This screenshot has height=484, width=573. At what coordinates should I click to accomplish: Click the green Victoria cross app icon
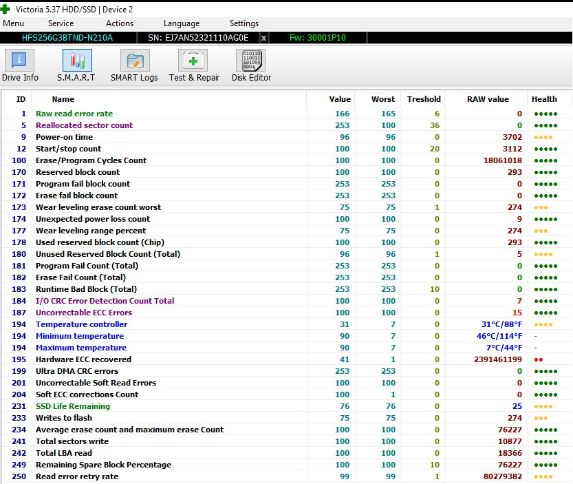pos(5,9)
